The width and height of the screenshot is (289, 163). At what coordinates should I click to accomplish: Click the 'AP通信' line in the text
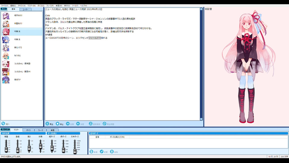[49, 35]
